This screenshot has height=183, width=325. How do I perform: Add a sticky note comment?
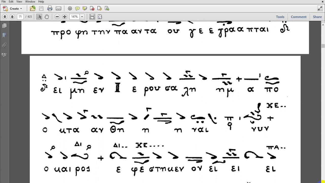[77, 8]
